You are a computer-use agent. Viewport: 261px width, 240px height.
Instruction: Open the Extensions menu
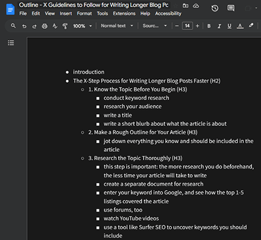click(x=124, y=14)
